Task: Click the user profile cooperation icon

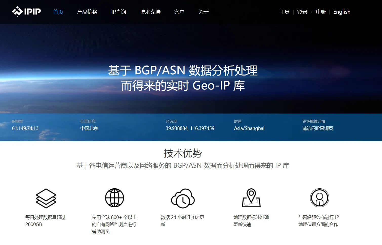Action: click(x=319, y=198)
